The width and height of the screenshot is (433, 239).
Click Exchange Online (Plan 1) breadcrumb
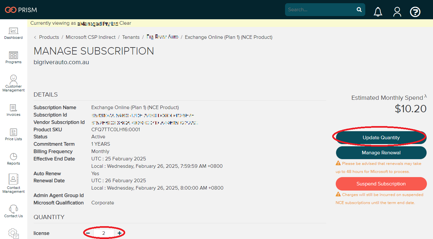point(229,37)
